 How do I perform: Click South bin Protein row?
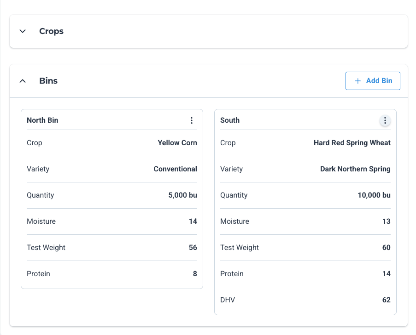305,274
